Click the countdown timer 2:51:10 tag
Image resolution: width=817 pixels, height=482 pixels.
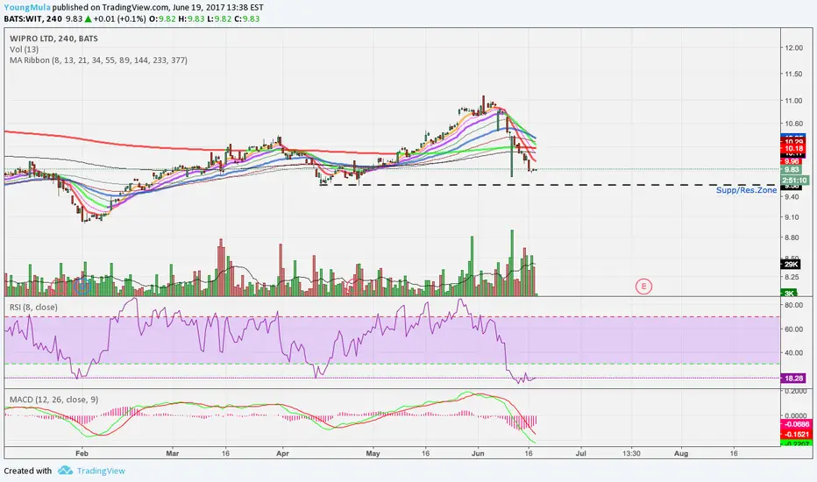pos(794,181)
